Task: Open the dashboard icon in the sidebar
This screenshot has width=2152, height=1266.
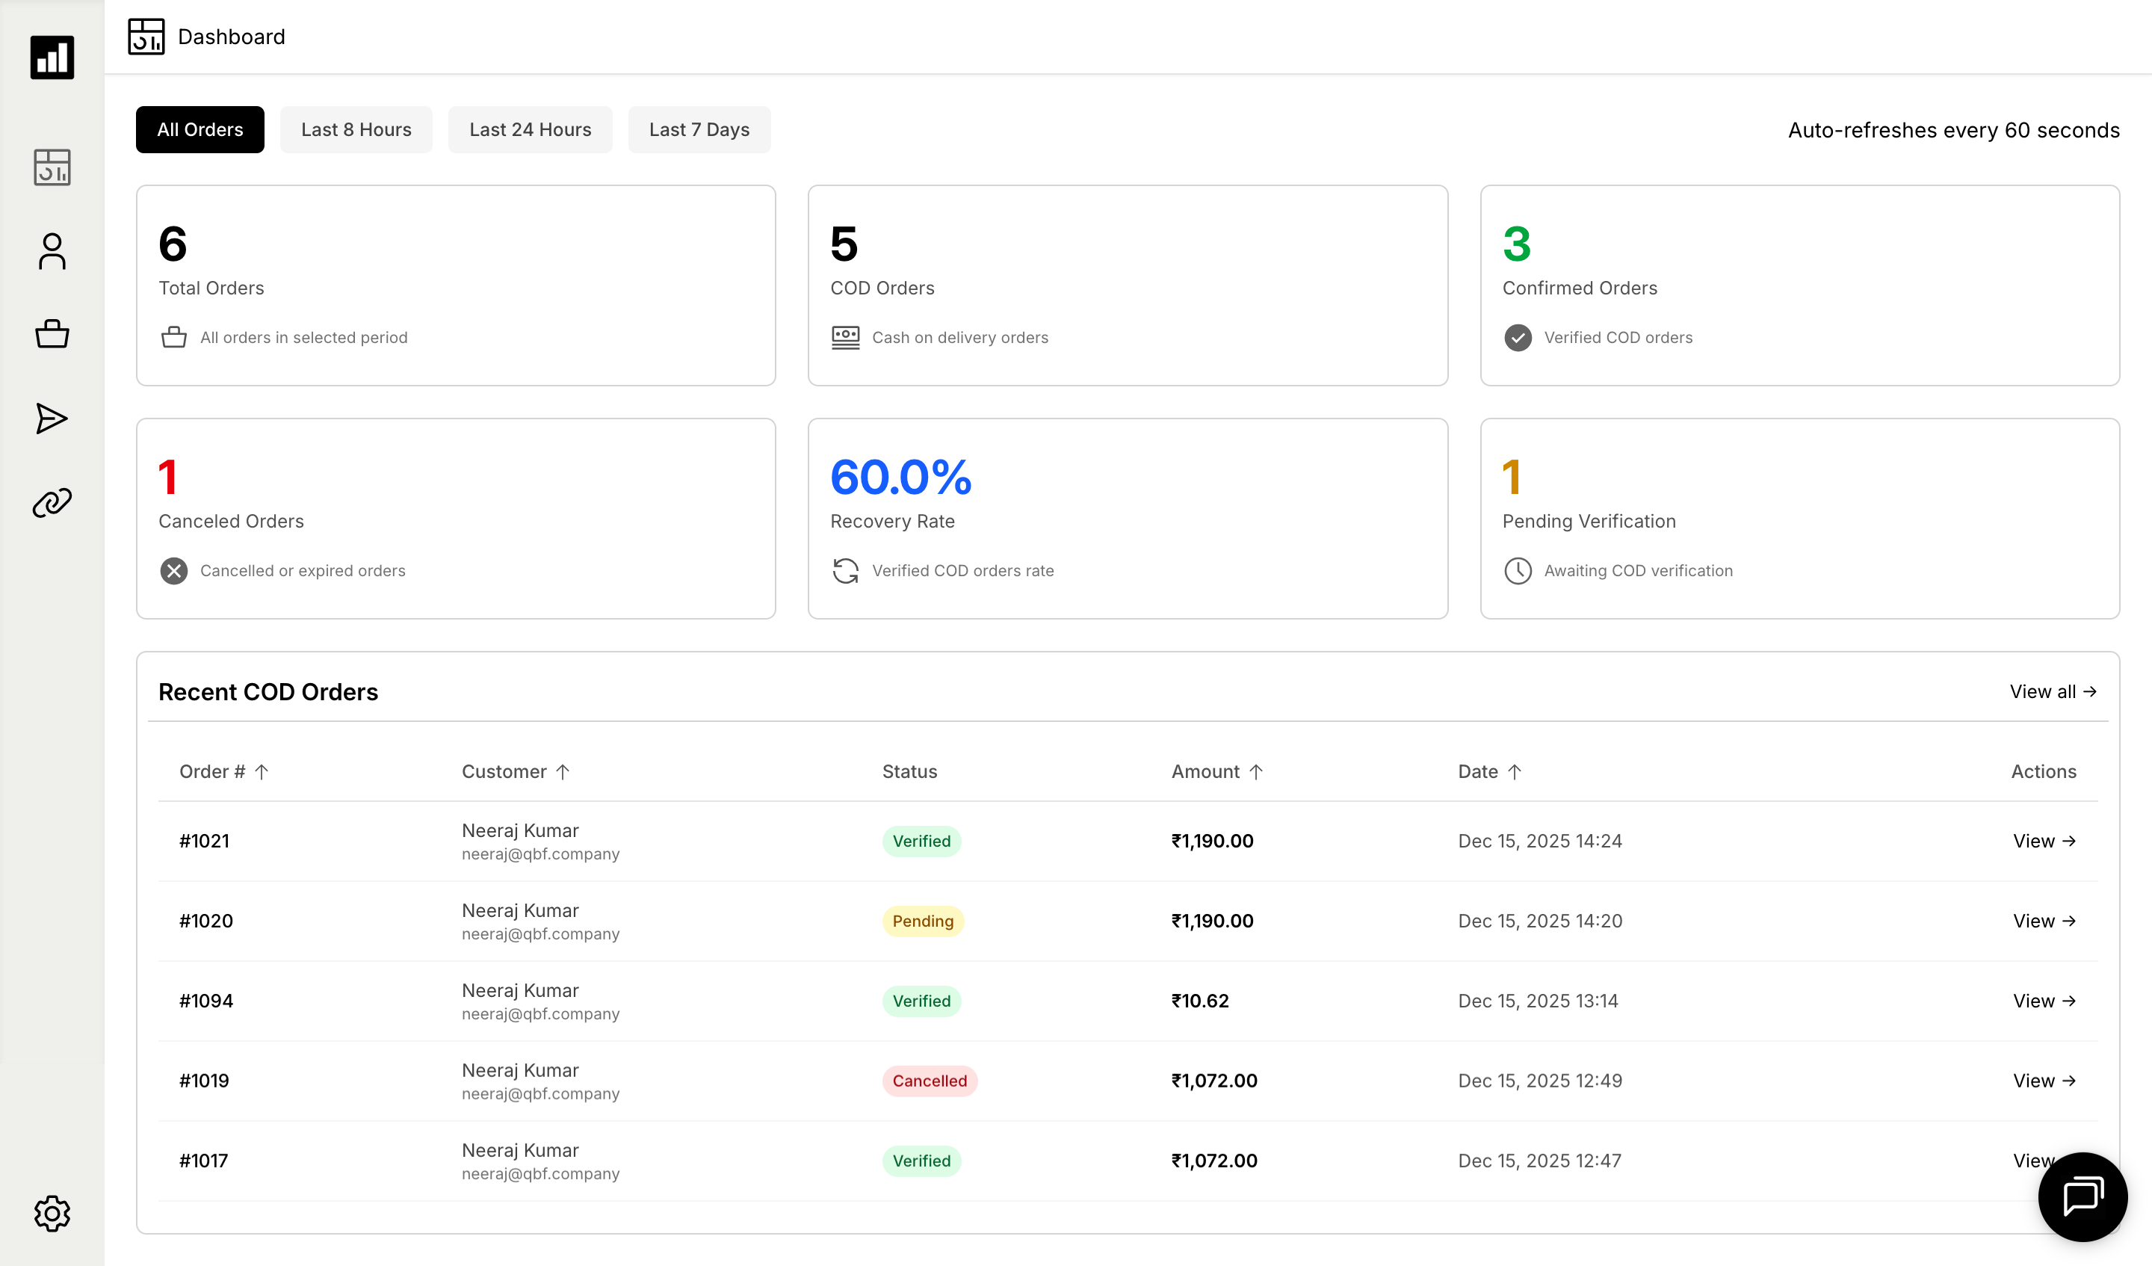Action: [x=52, y=167]
